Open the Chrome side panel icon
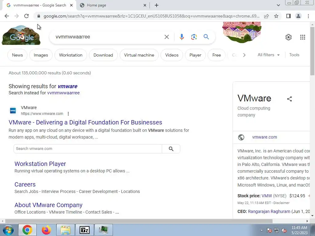Screen dimensions: 315x236 [289, 16]
